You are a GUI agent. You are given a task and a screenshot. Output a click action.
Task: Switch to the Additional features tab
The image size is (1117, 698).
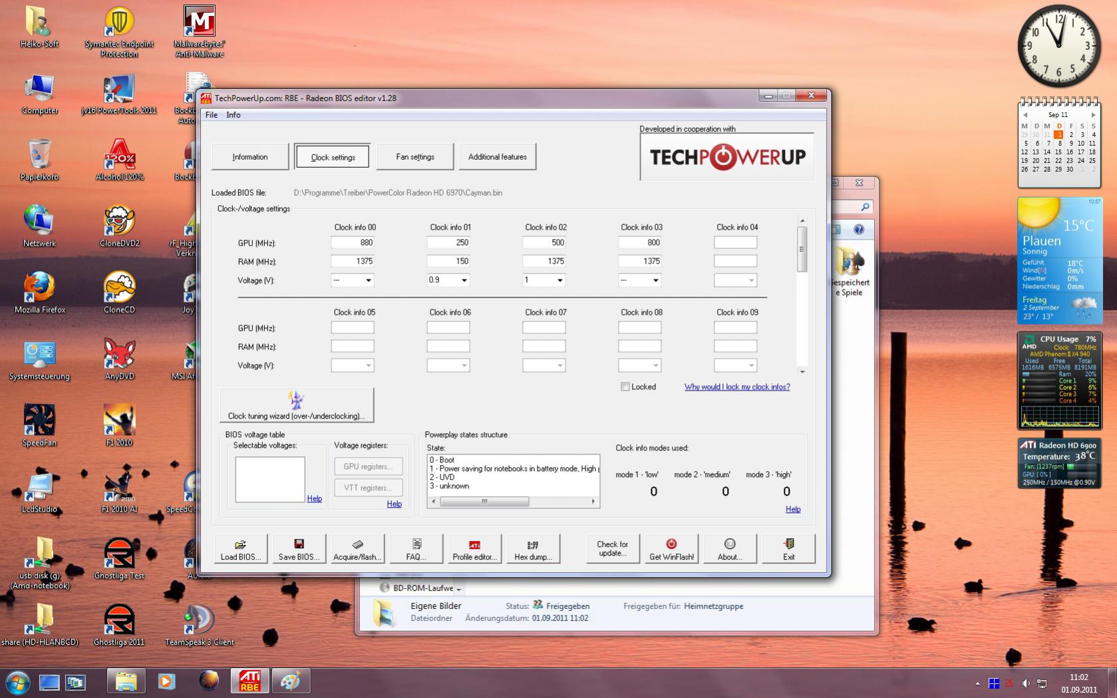(497, 157)
